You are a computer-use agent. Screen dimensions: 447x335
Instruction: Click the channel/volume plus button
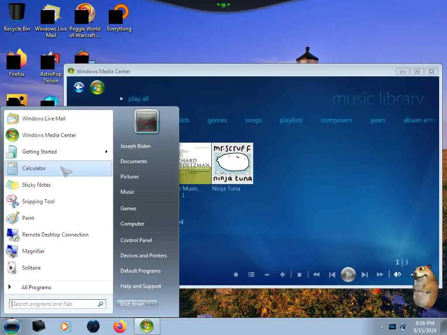pyautogui.click(x=282, y=275)
